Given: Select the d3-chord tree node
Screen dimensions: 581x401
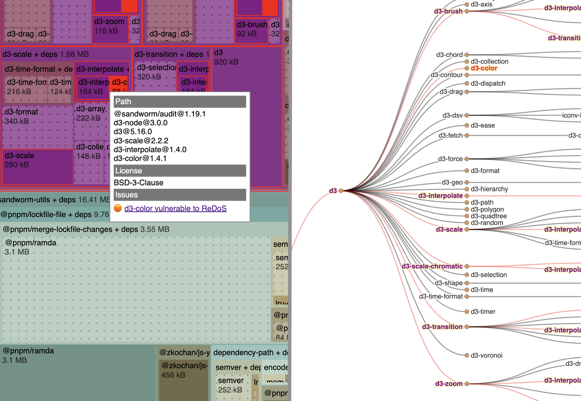Looking at the screenshot, I should click(x=467, y=55).
